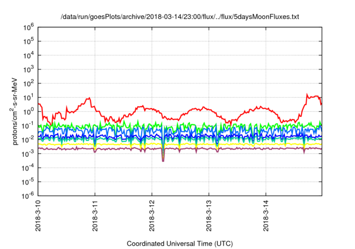Click the 10^-5 y-axis label
This screenshot has width=355, height=249.
point(28,182)
